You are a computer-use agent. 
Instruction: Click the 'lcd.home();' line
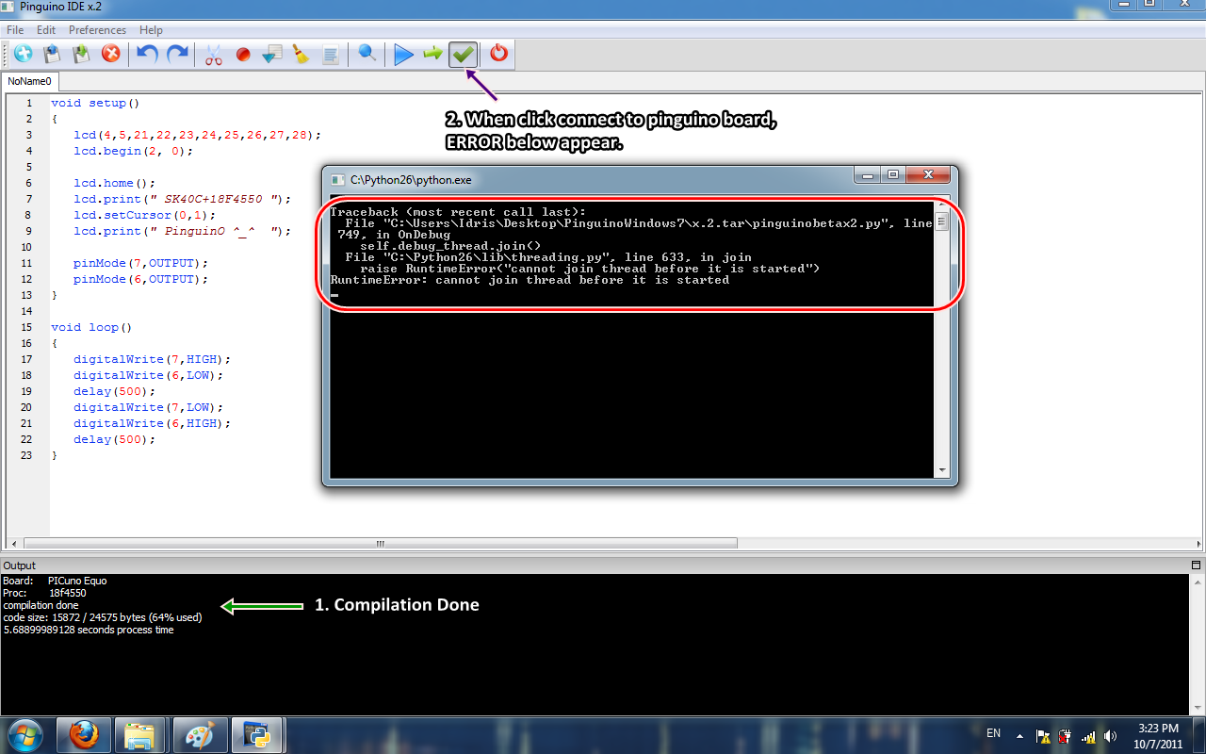pyautogui.click(x=115, y=183)
